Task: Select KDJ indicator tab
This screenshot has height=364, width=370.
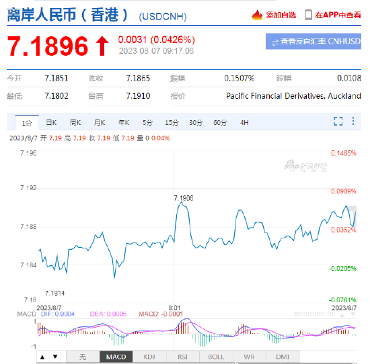Action: point(149,357)
